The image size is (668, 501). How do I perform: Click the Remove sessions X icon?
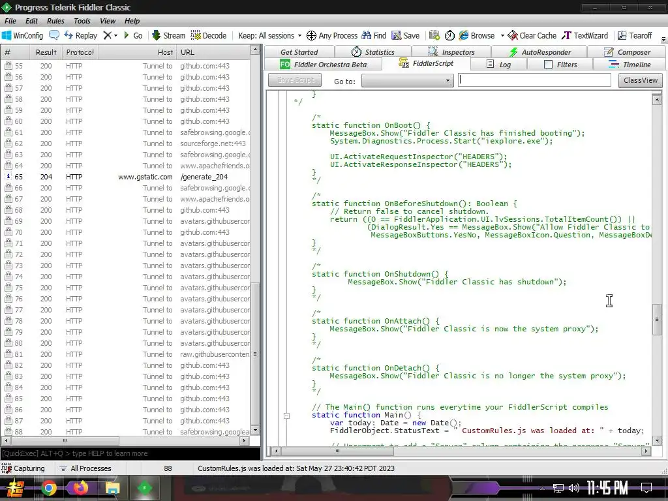[108, 35]
